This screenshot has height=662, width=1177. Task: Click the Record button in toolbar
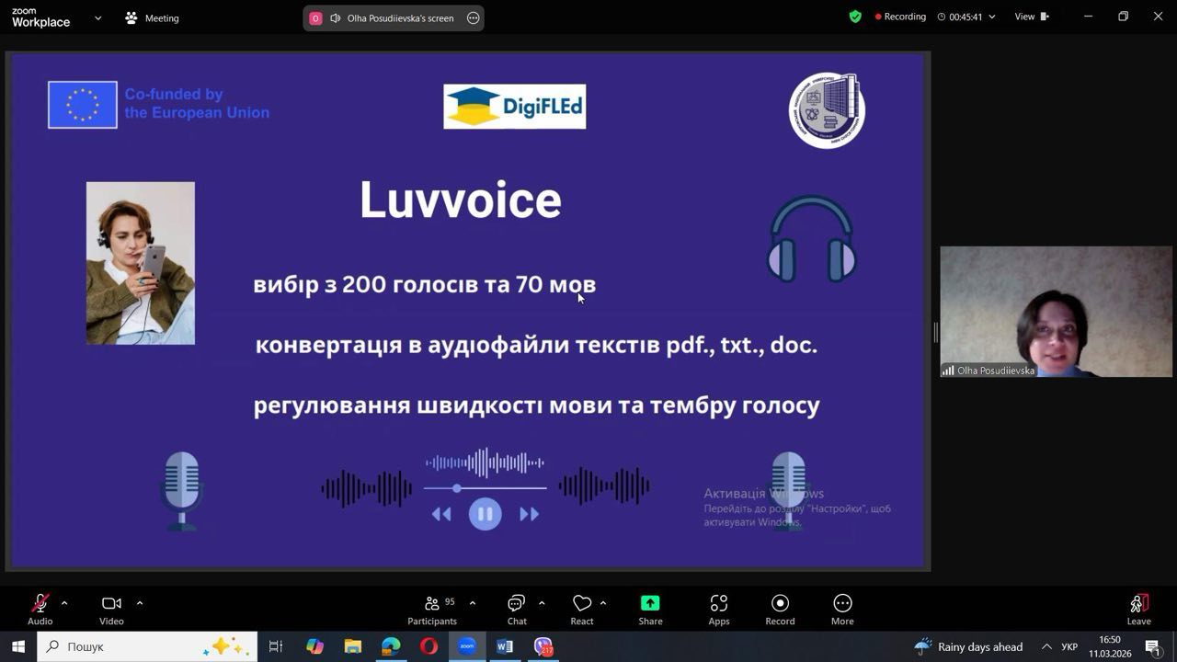[x=780, y=609]
